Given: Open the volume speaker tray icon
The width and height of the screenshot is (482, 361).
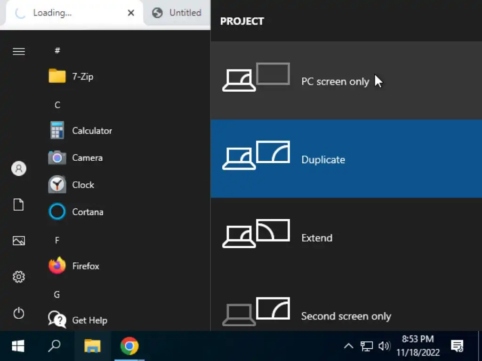Looking at the screenshot, I should pos(384,346).
